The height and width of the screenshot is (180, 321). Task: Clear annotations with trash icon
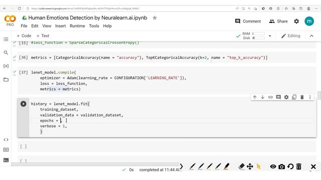299,166
